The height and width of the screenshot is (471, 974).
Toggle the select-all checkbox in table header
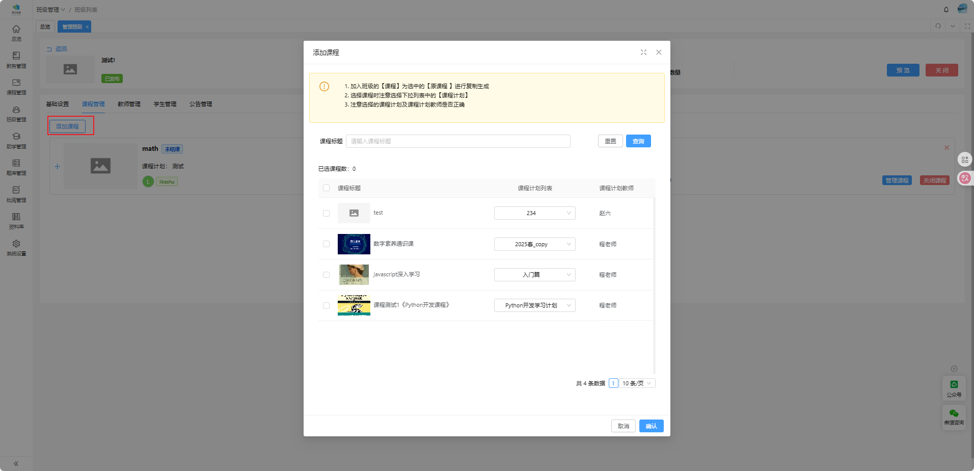tap(326, 188)
